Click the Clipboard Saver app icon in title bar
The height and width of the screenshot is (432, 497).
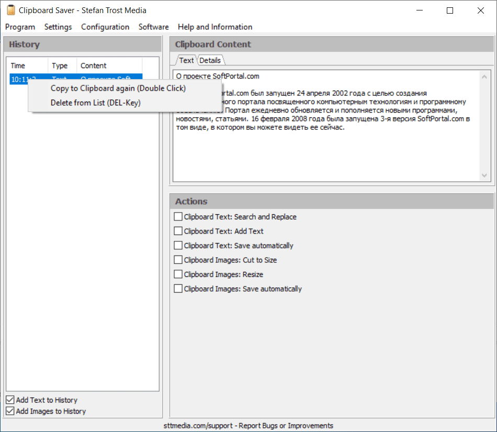point(11,10)
